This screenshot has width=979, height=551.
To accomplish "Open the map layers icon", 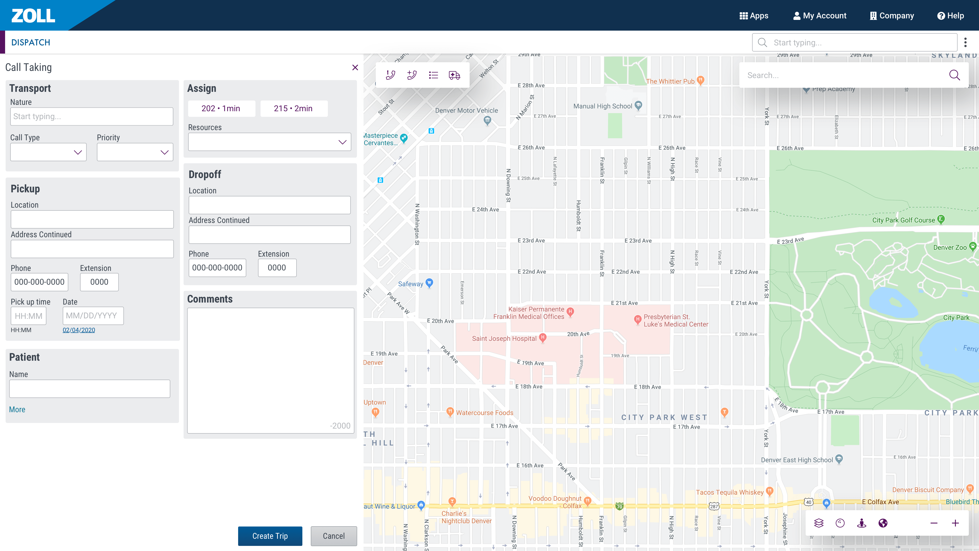I will pos(819,523).
